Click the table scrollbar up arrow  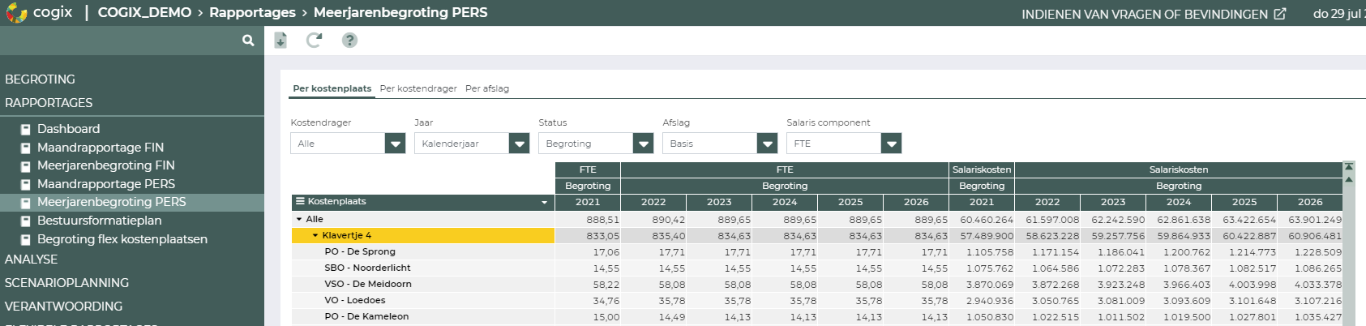[x=1349, y=179]
